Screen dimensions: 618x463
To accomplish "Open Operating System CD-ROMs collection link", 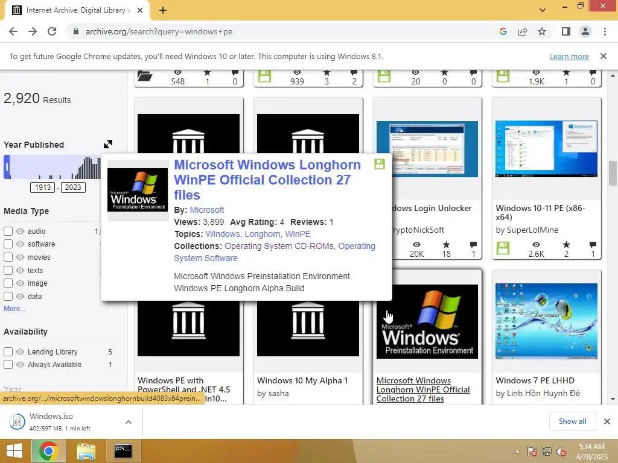I will pyautogui.click(x=280, y=246).
